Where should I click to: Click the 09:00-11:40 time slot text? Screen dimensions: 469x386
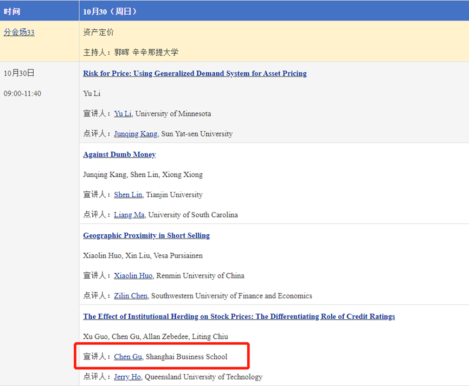22,93
